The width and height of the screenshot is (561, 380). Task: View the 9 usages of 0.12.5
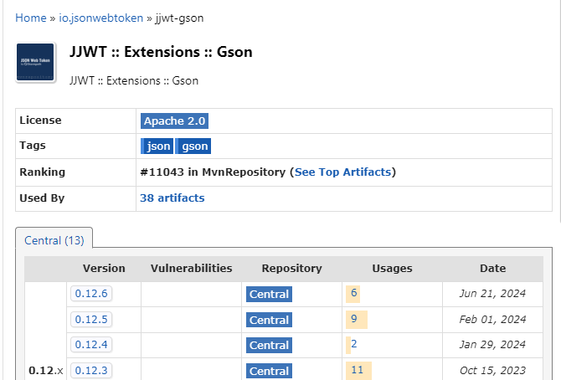coord(354,318)
